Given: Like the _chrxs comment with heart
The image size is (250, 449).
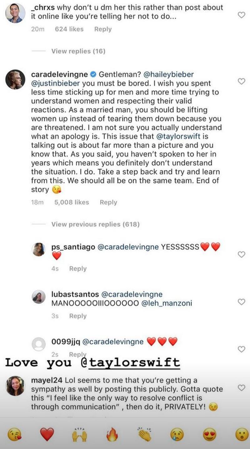Looking at the screenshot, I should [x=242, y=15].
